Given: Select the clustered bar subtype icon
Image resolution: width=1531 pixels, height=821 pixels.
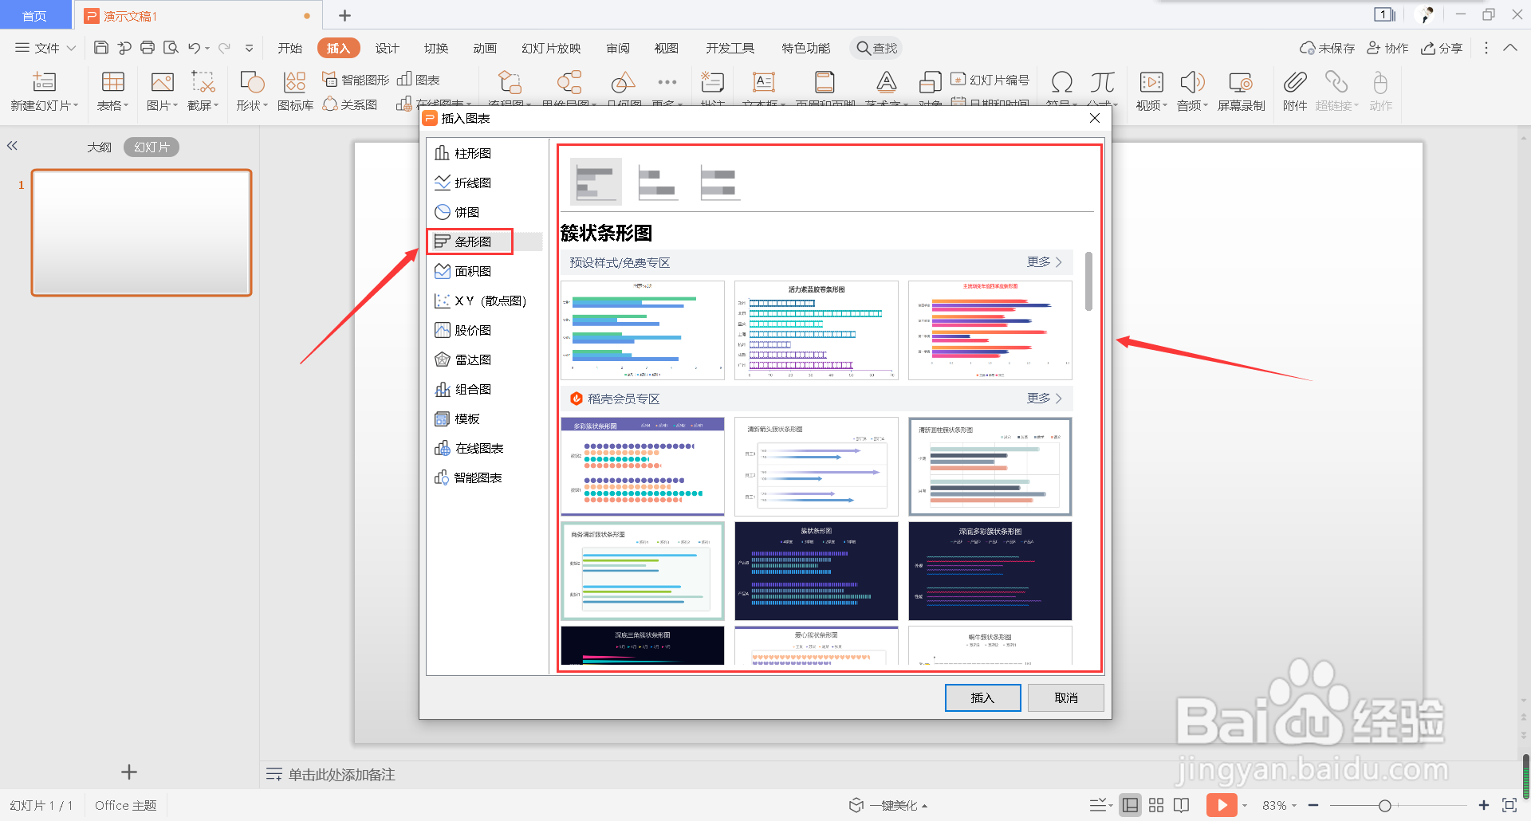Looking at the screenshot, I should click(x=596, y=182).
